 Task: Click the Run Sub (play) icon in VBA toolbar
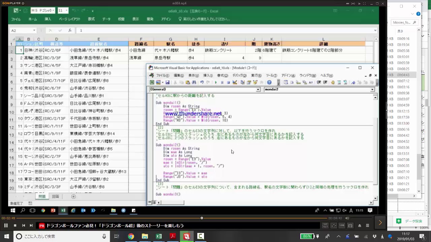[x=216, y=82]
